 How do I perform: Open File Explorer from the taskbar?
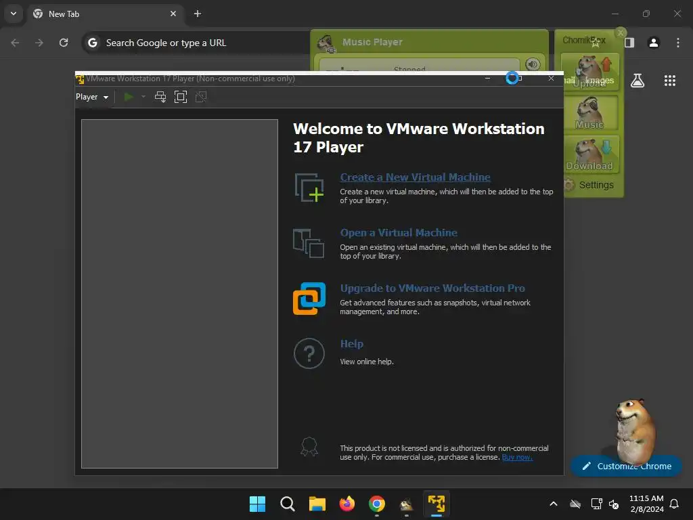[x=317, y=504]
